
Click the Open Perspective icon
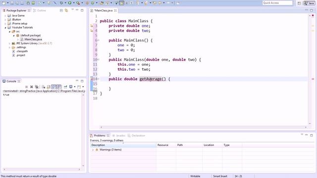[x=299, y=3]
